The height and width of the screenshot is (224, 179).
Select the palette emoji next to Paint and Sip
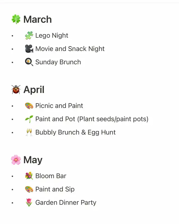tap(29, 189)
